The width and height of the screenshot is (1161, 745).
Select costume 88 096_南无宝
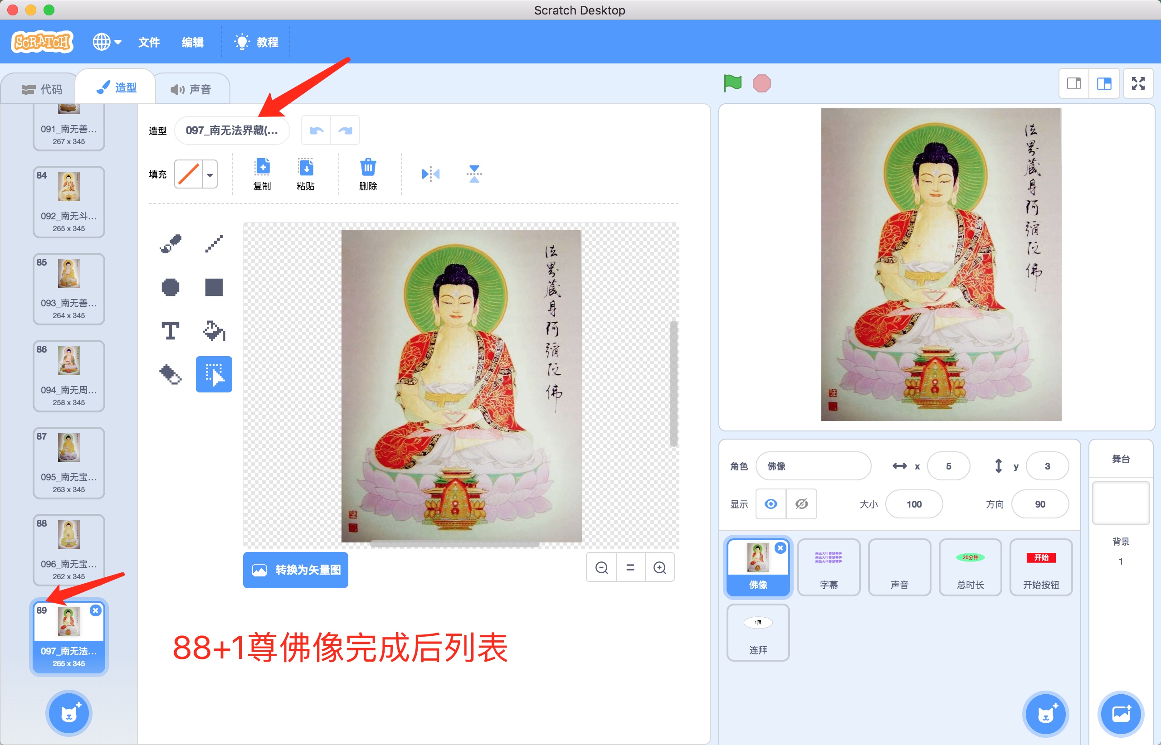69,551
